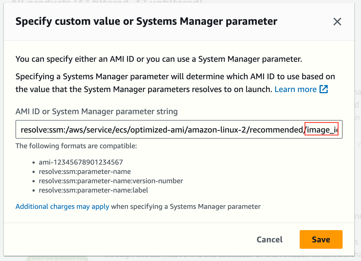The height and width of the screenshot is (261, 361).
Task: Select the resolve:ssm:parameter-name:label example line
Action: [x=93, y=190]
